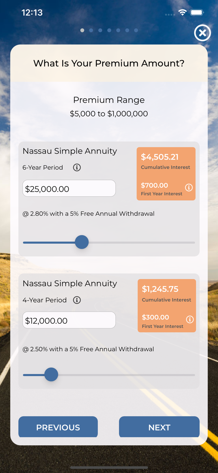The image size is (218, 473).
Task: Click the 4-Year annuity premium slider handle
Action: [51, 374]
